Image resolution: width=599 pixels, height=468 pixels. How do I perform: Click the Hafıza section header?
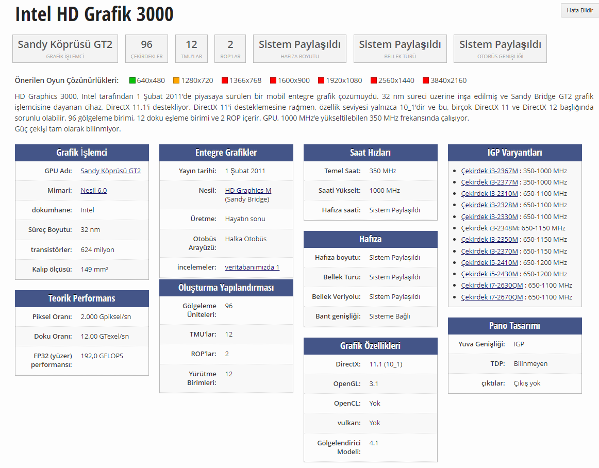[x=371, y=239]
